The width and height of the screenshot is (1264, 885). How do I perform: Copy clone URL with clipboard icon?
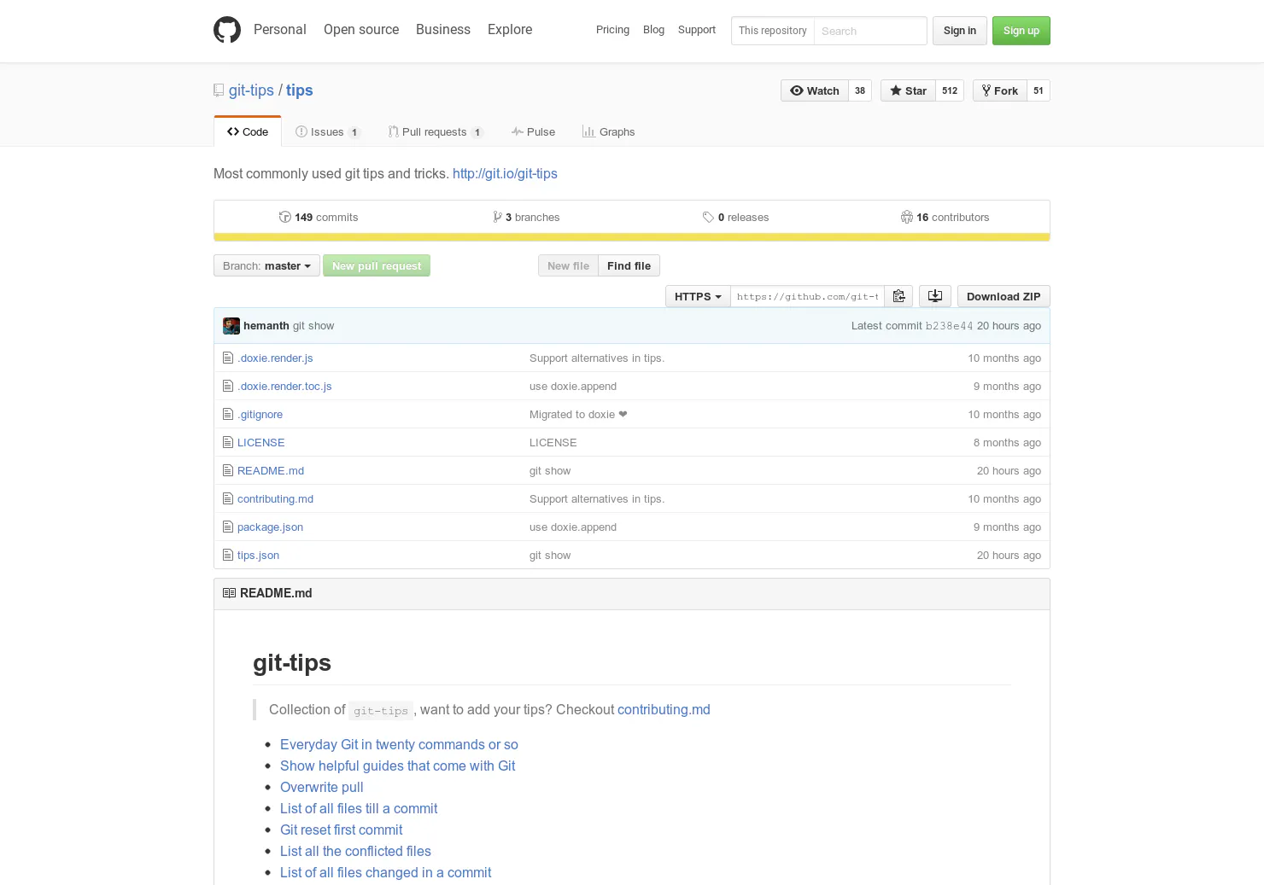[x=898, y=296]
